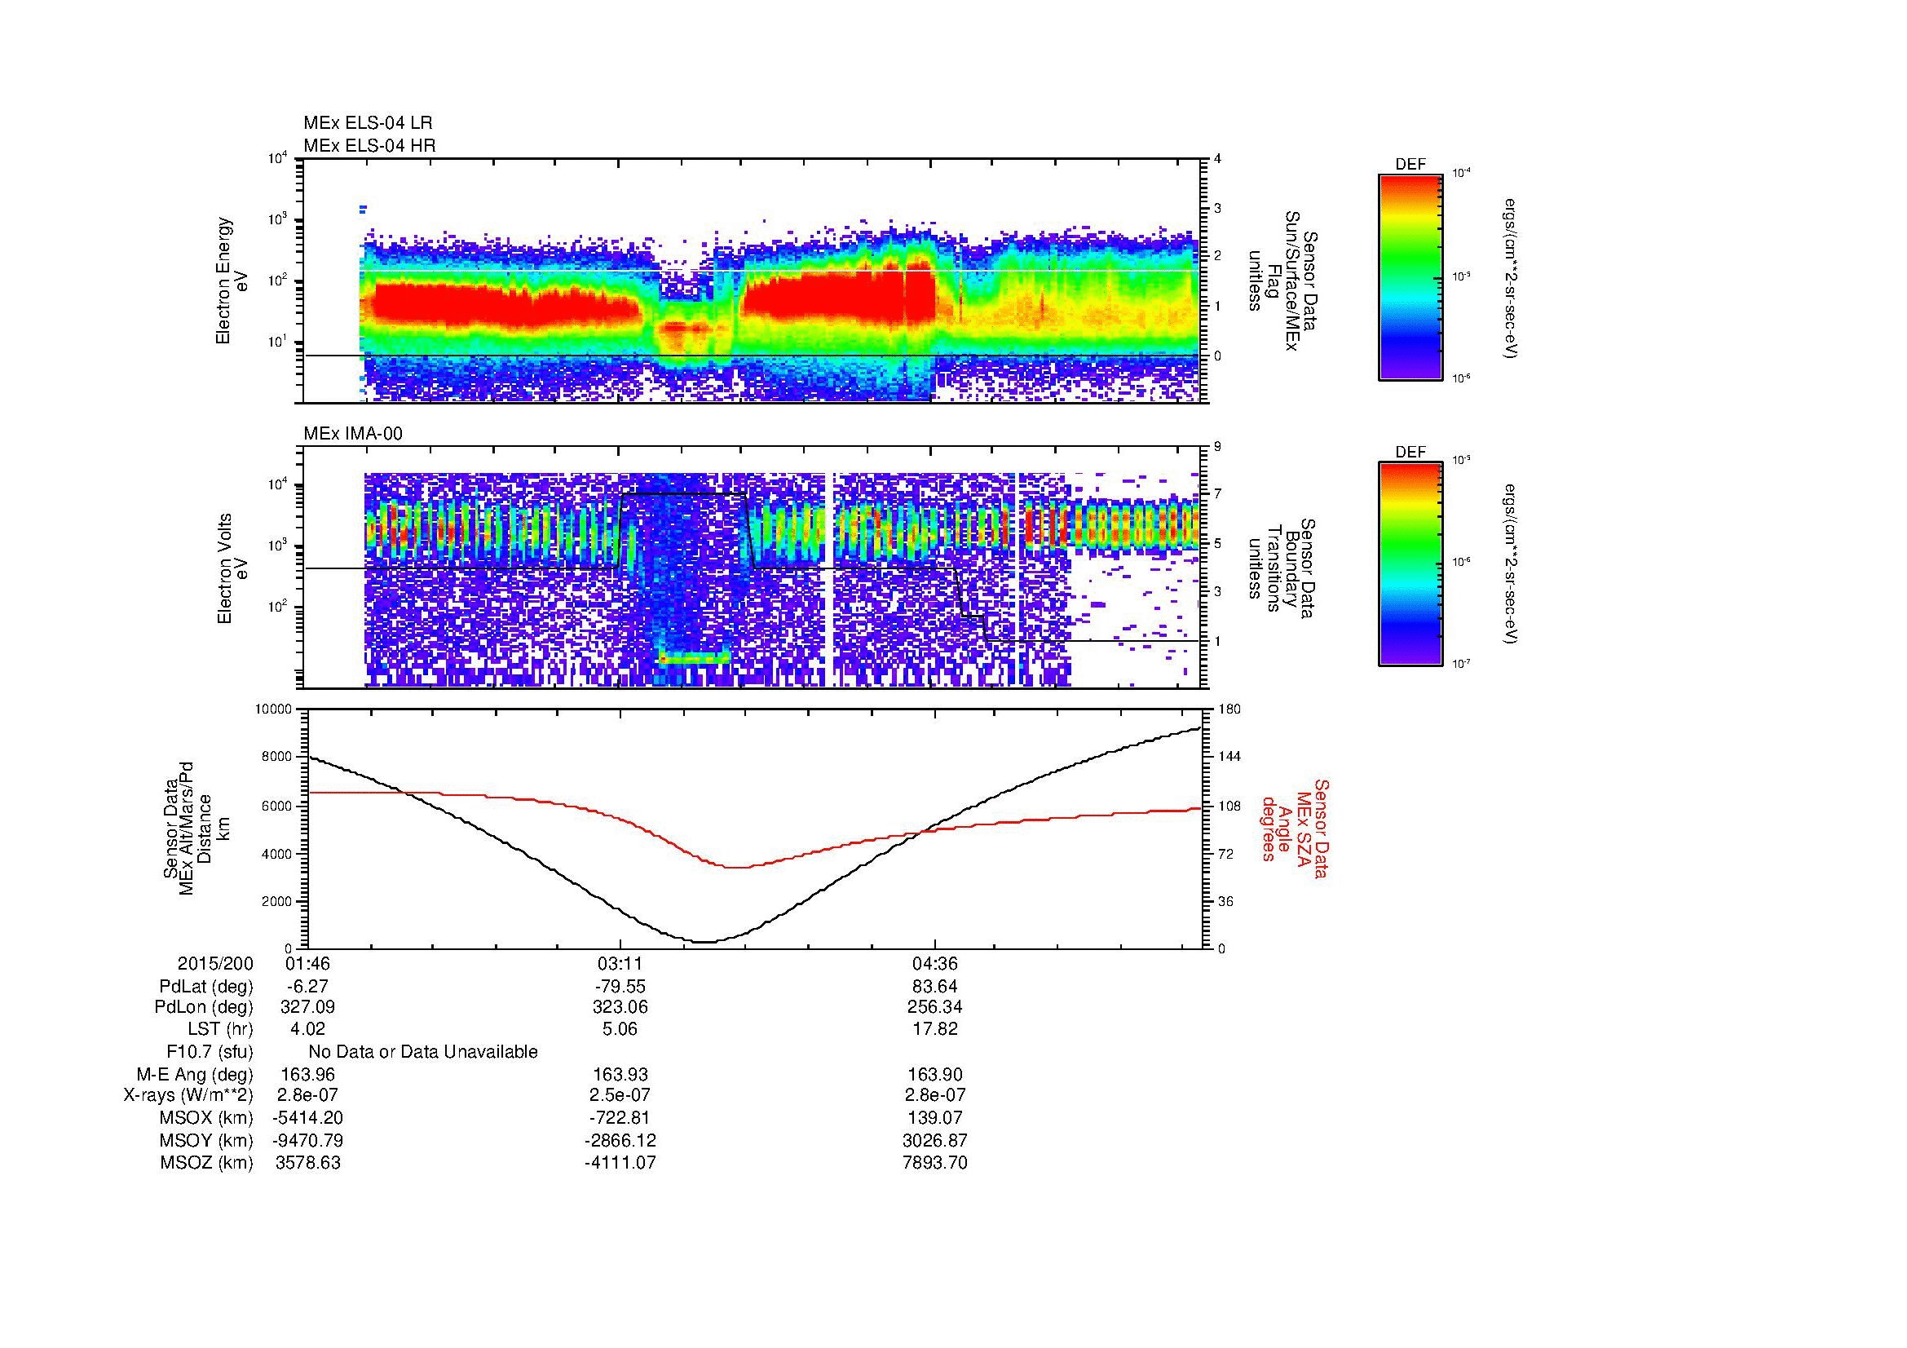Image resolution: width=1907 pixels, height=1348 pixels.
Task: Click the 'Boundary Transitions' axis label
Action: [x=1282, y=569]
